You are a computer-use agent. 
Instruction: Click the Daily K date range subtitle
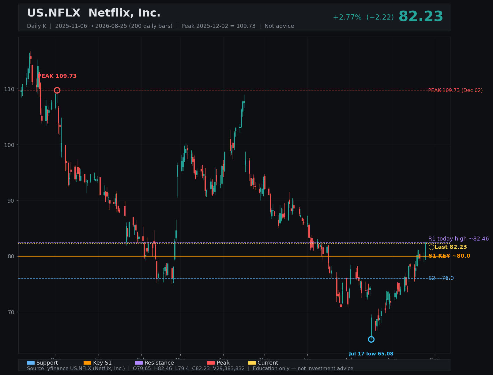coord(160,26)
